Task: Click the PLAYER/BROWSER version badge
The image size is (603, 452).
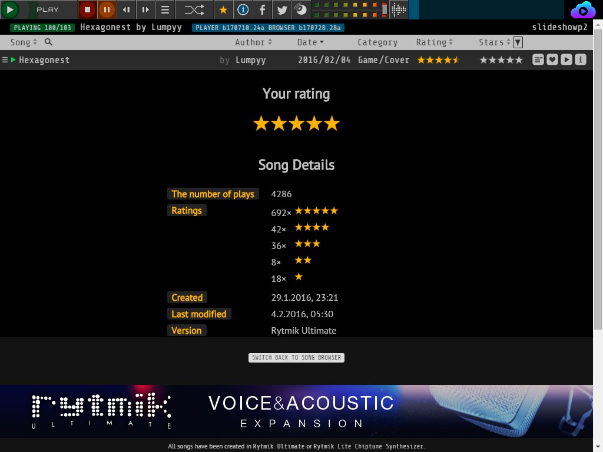Action: tap(268, 28)
